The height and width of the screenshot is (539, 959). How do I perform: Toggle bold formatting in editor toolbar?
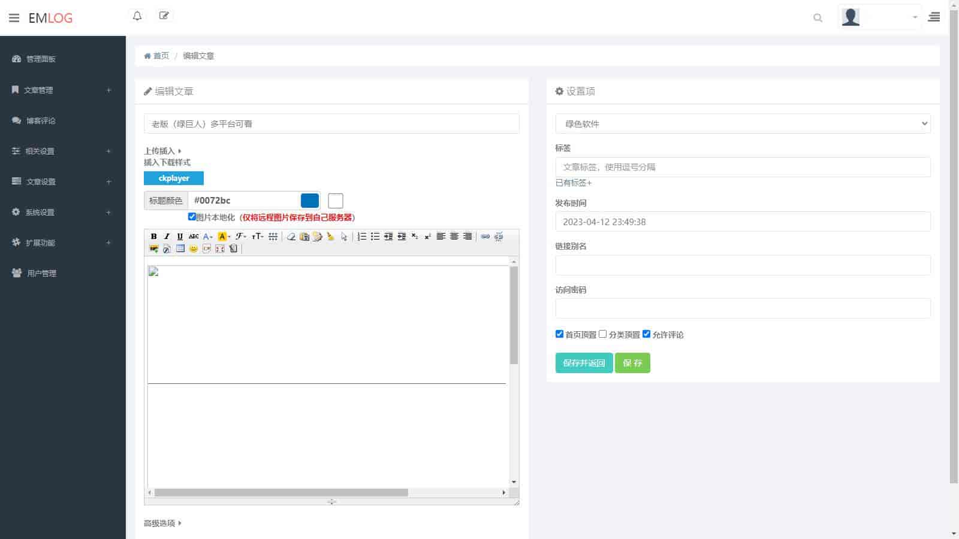tap(153, 237)
